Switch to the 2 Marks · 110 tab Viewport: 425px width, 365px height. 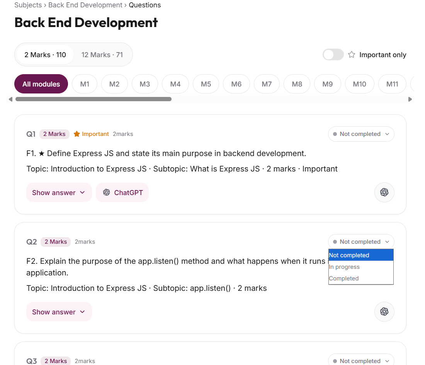pos(45,55)
